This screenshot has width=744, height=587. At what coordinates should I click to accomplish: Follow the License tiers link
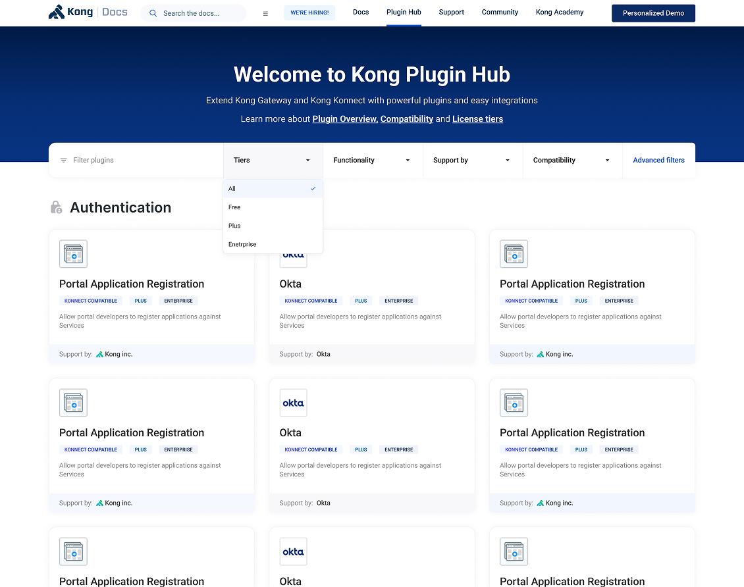tap(477, 119)
